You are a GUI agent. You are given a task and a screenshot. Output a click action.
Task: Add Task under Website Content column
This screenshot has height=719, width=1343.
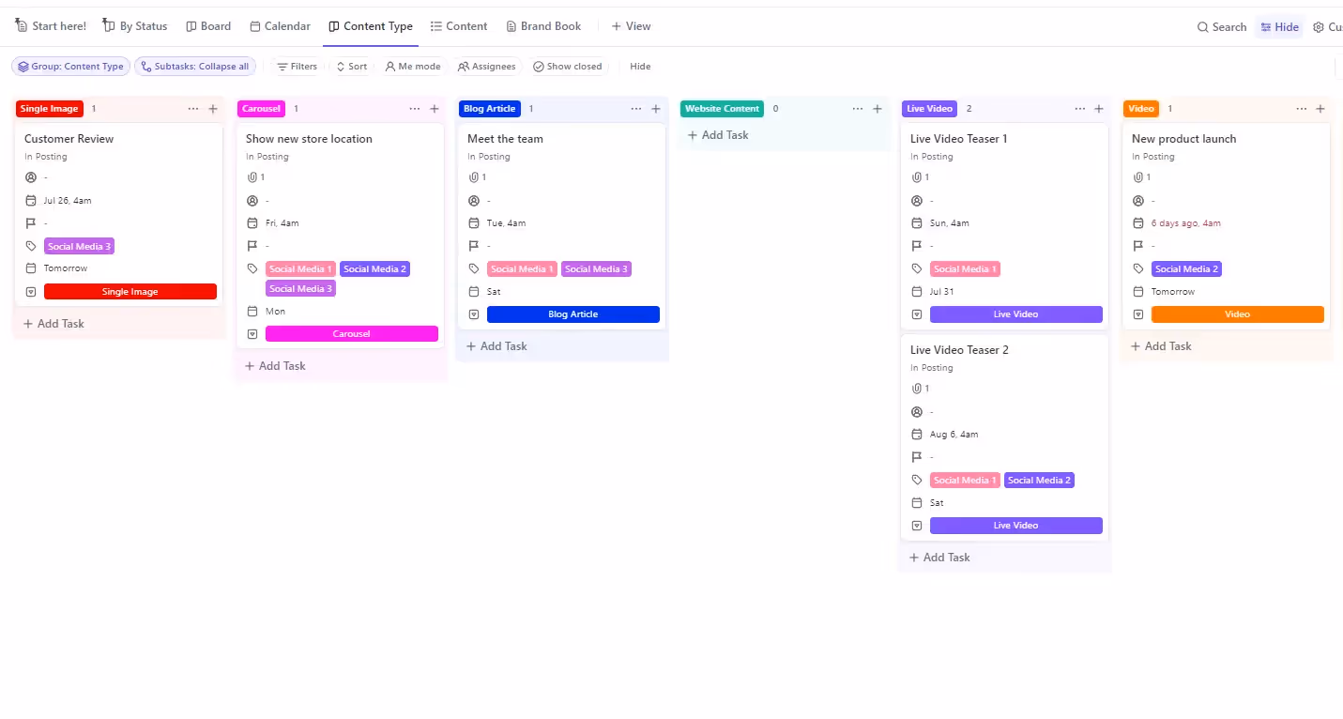718,134
